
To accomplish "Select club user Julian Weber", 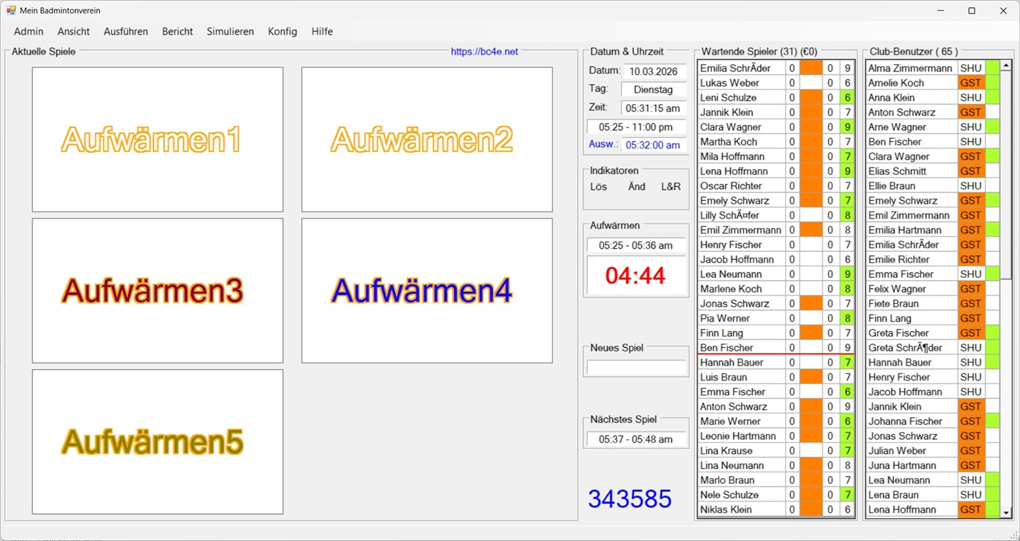I will click(x=912, y=450).
